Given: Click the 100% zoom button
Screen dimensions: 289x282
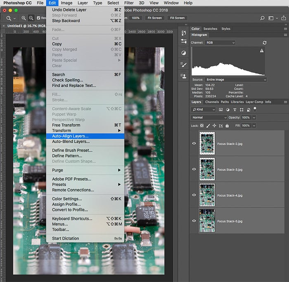Looking at the screenshot, I should click(x=136, y=18).
